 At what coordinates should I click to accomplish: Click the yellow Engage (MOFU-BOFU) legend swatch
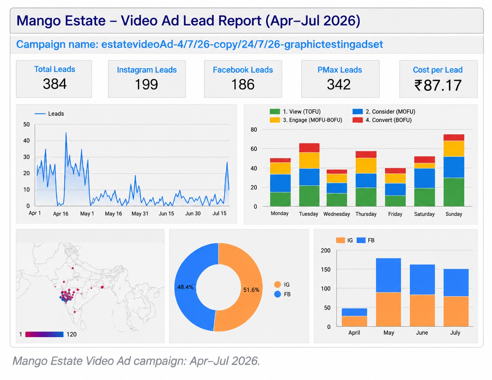point(275,120)
